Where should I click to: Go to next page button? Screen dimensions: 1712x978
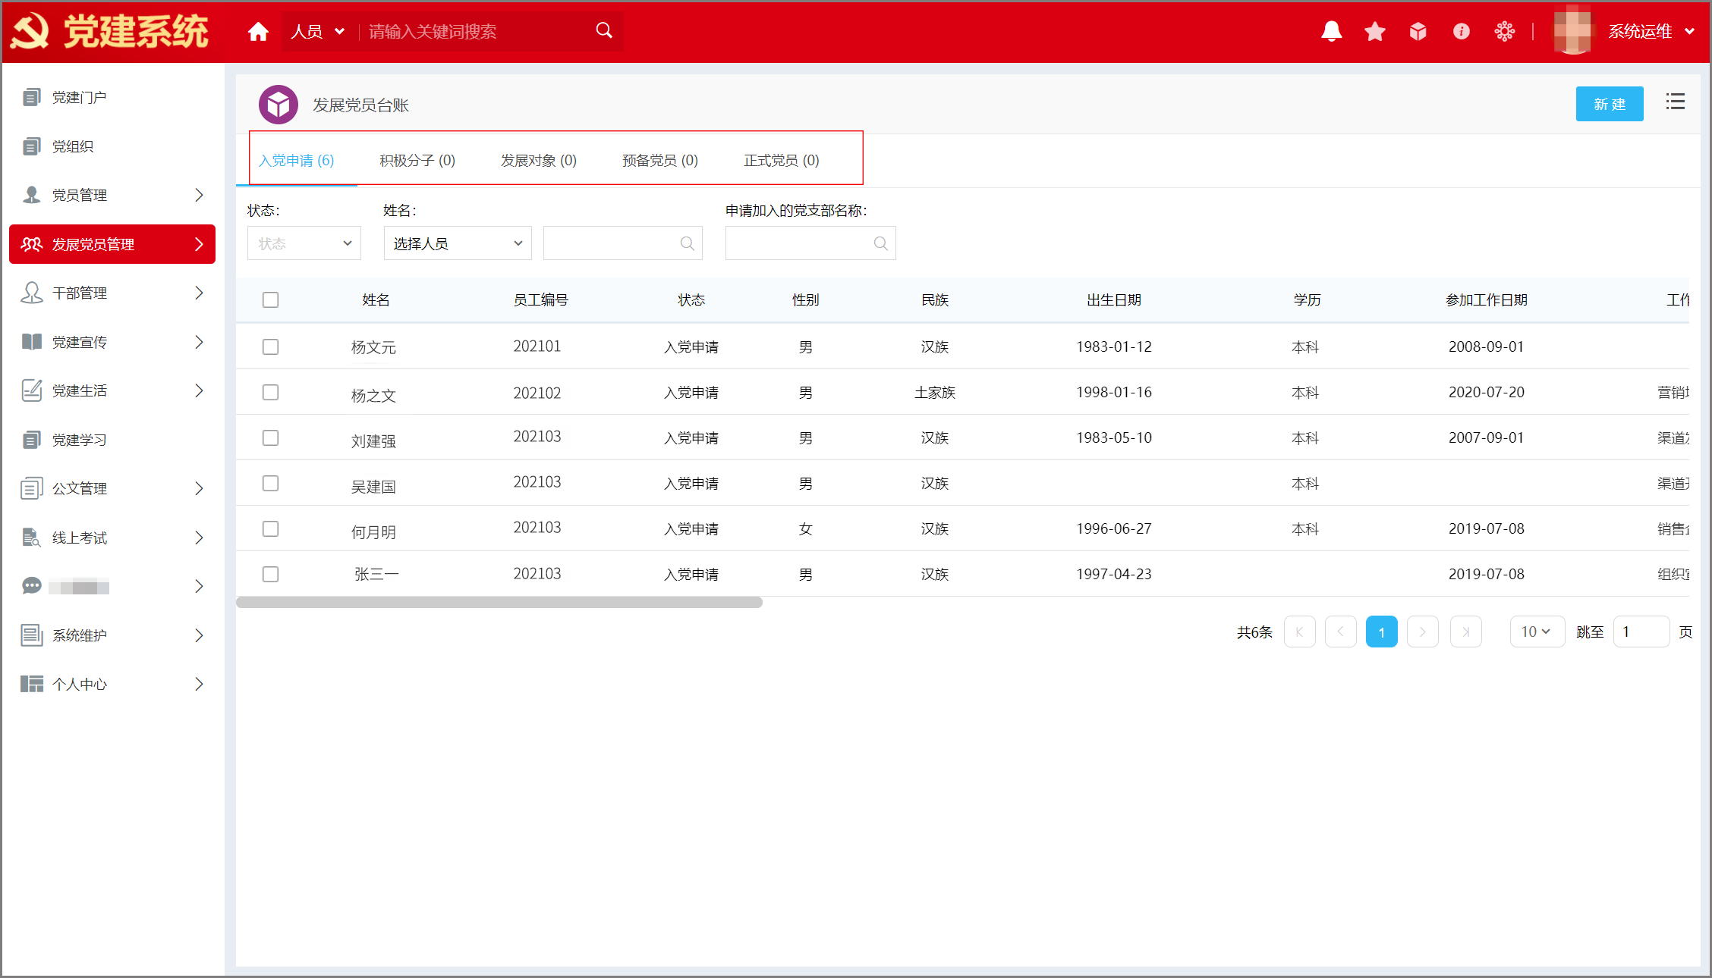pos(1423,632)
